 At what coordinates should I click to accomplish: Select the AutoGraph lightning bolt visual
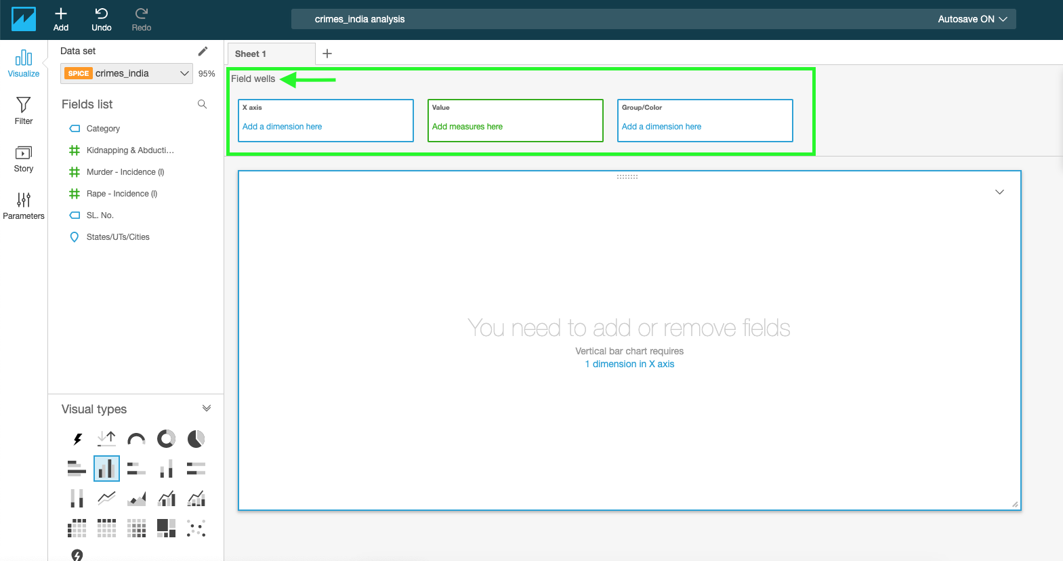point(77,439)
